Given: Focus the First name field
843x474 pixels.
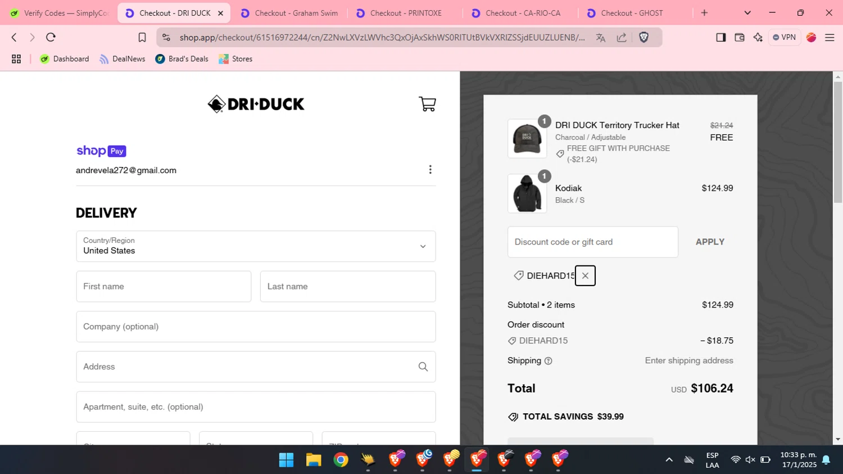Looking at the screenshot, I should [164, 286].
